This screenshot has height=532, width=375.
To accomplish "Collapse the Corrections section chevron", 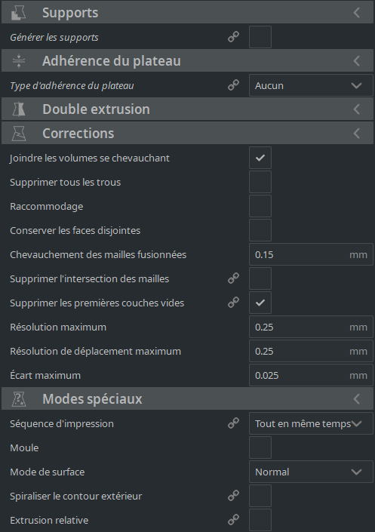I will point(356,134).
